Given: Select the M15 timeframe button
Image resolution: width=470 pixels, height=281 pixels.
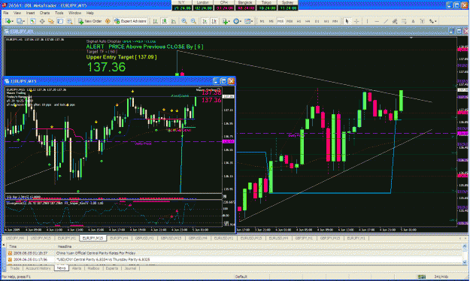Looking at the screenshot, I should pyautogui.click(x=280, y=21).
